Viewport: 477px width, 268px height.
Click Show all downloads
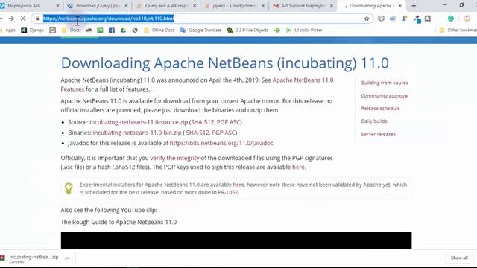tap(459, 258)
